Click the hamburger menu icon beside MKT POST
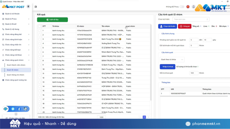Viewport: 230px width, 129px height. pos(28,6)
